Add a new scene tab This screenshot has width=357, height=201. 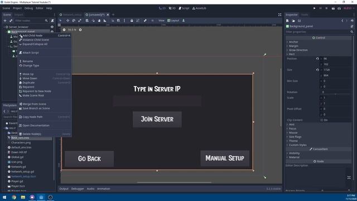point(113,15)
